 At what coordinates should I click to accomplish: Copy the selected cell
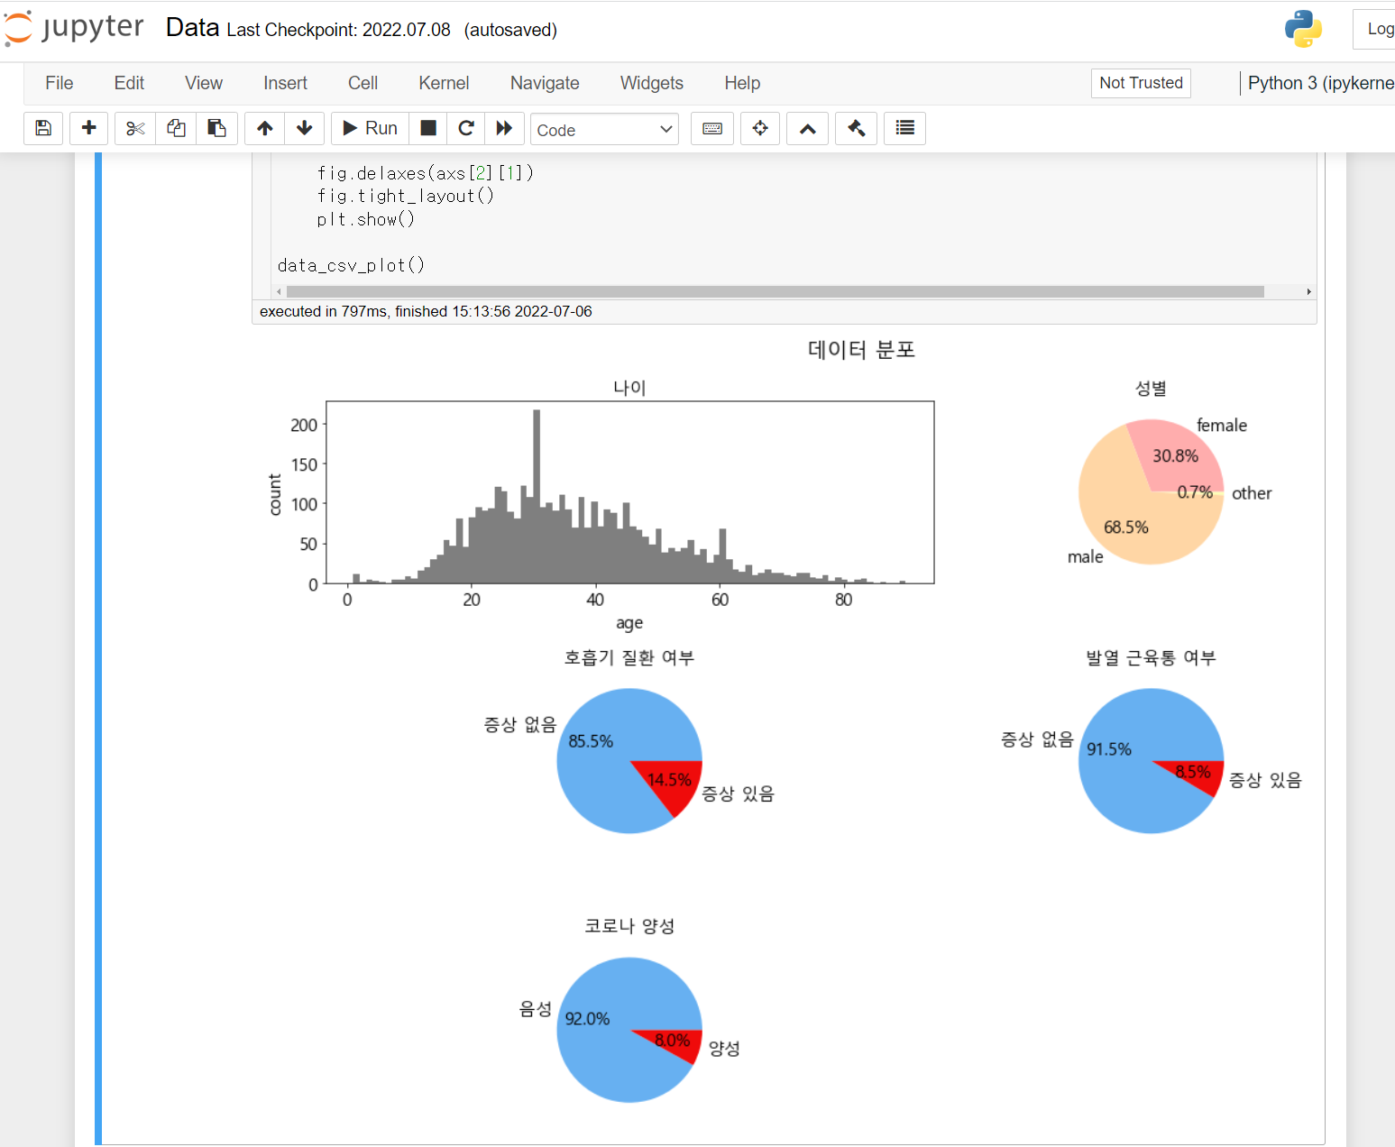176,128
